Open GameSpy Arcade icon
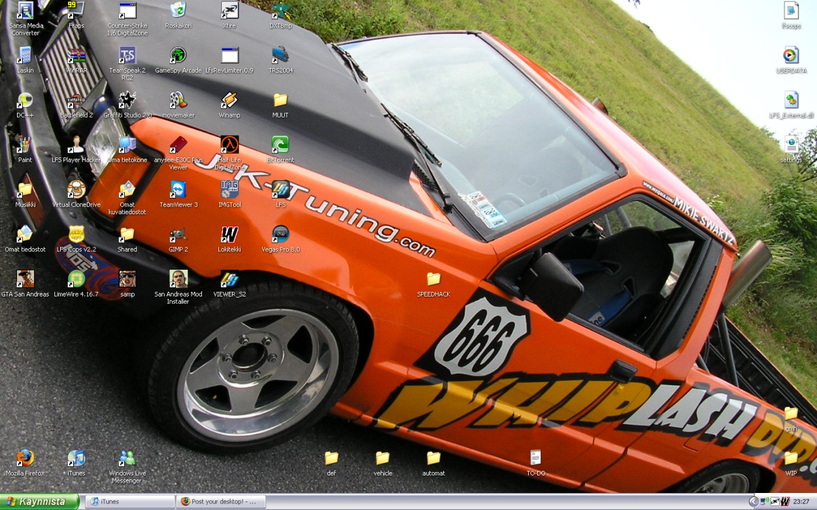The height and width of the screenshot is (510, 817). click(178, 56)
